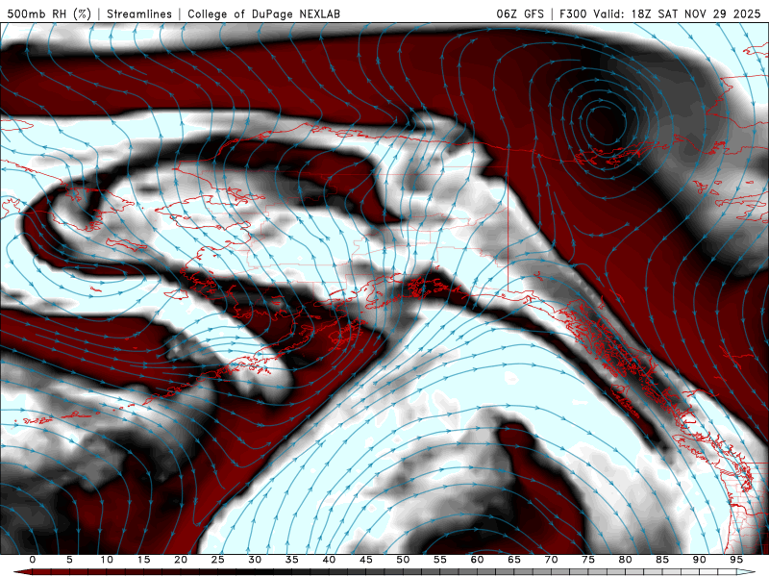Screen dimensions: 769x577
Task: Click "College of DuPage NEXLAB" header text
Action: 263,13
